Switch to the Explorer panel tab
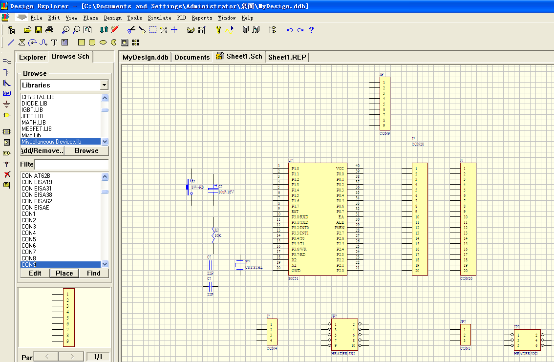 coord(32,57)
